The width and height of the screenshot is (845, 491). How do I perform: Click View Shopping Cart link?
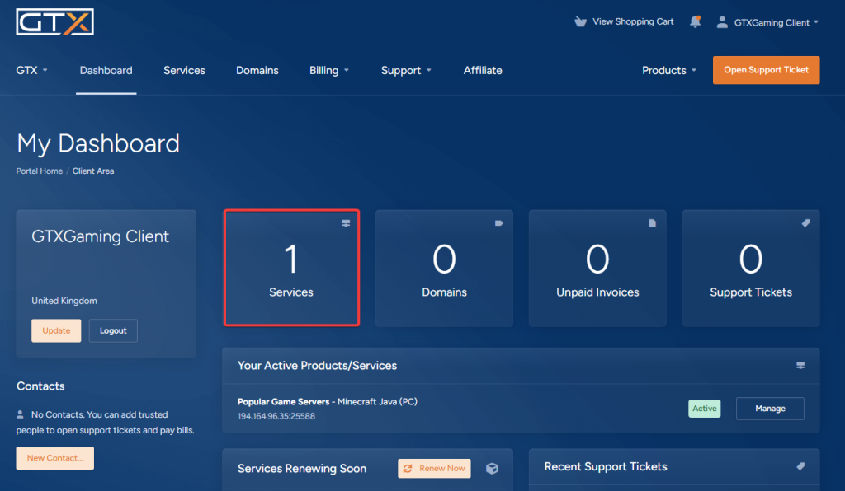[633, 21]
